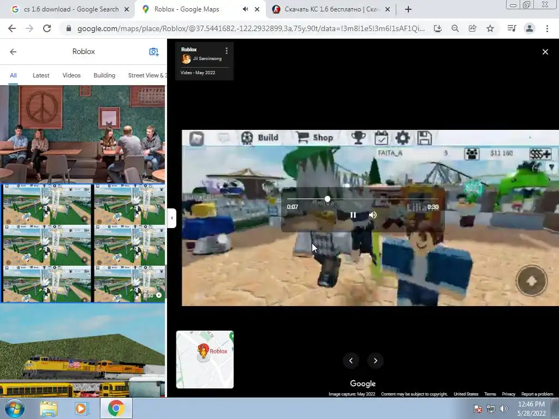Open the train and school bus photo thumbnail

click(82, 351)
